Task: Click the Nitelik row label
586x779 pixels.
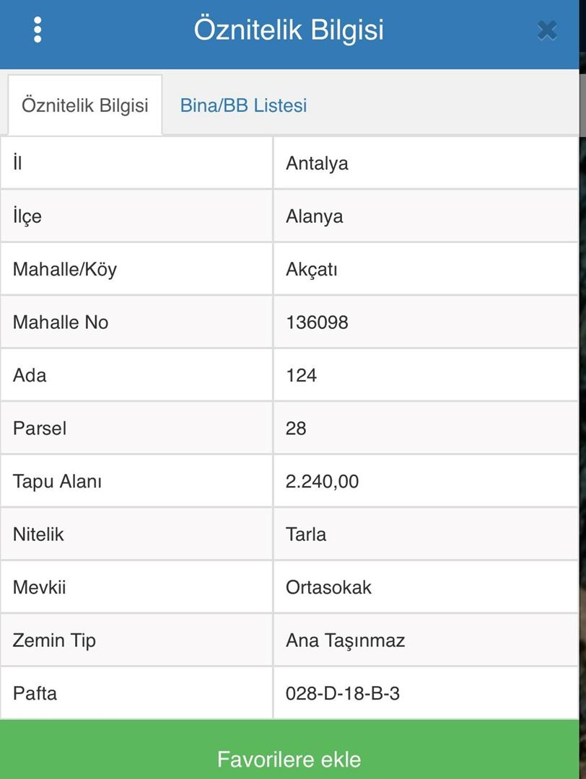Action: [x=38, y=534]
